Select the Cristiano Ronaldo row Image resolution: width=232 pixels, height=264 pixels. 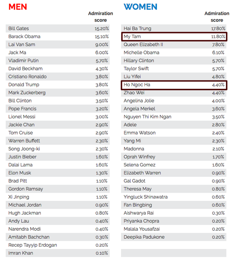tap(58, 77)
